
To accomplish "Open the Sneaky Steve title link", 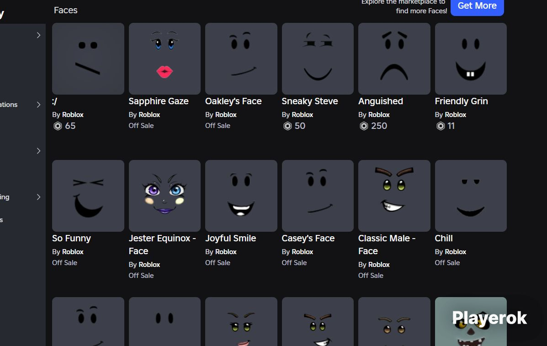I will (310, 101).
